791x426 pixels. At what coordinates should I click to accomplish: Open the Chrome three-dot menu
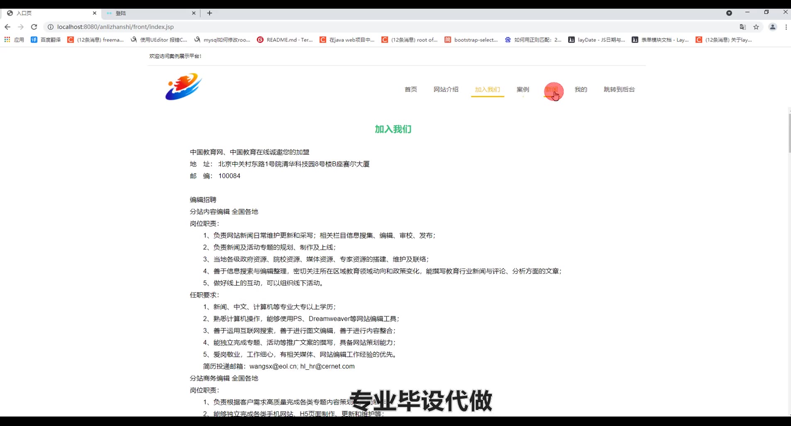click(786, 27)
